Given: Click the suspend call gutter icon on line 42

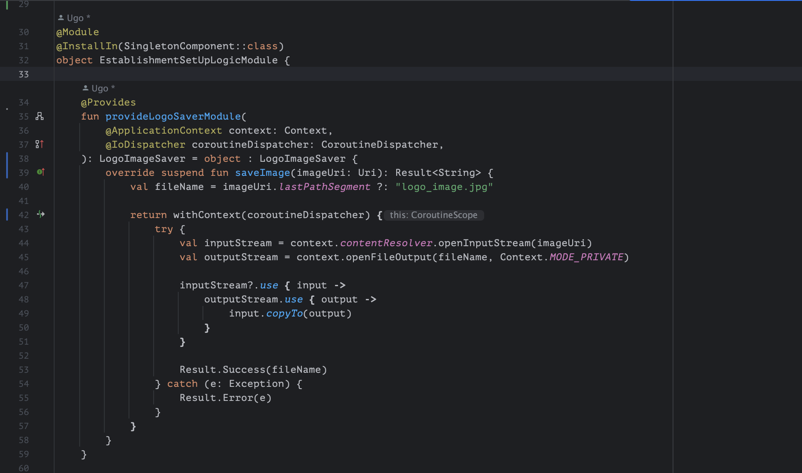Looking at the screenshot, I should [41, 214].
